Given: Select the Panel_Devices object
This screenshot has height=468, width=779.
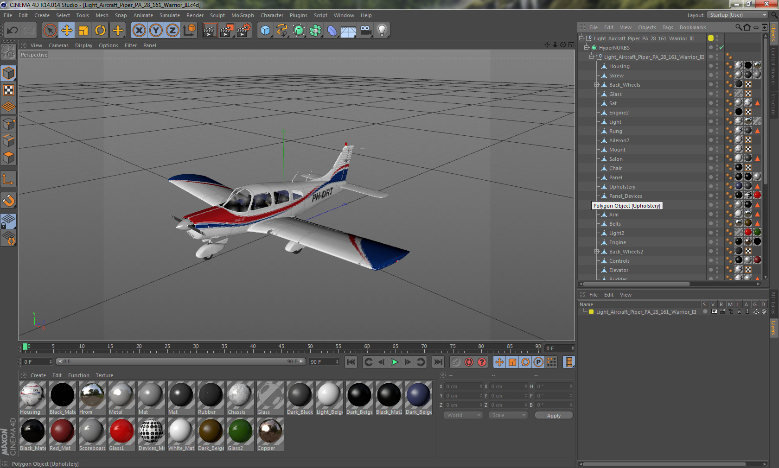Looking at the screenshot, I should pyautogui.click(x=626, y=196).
